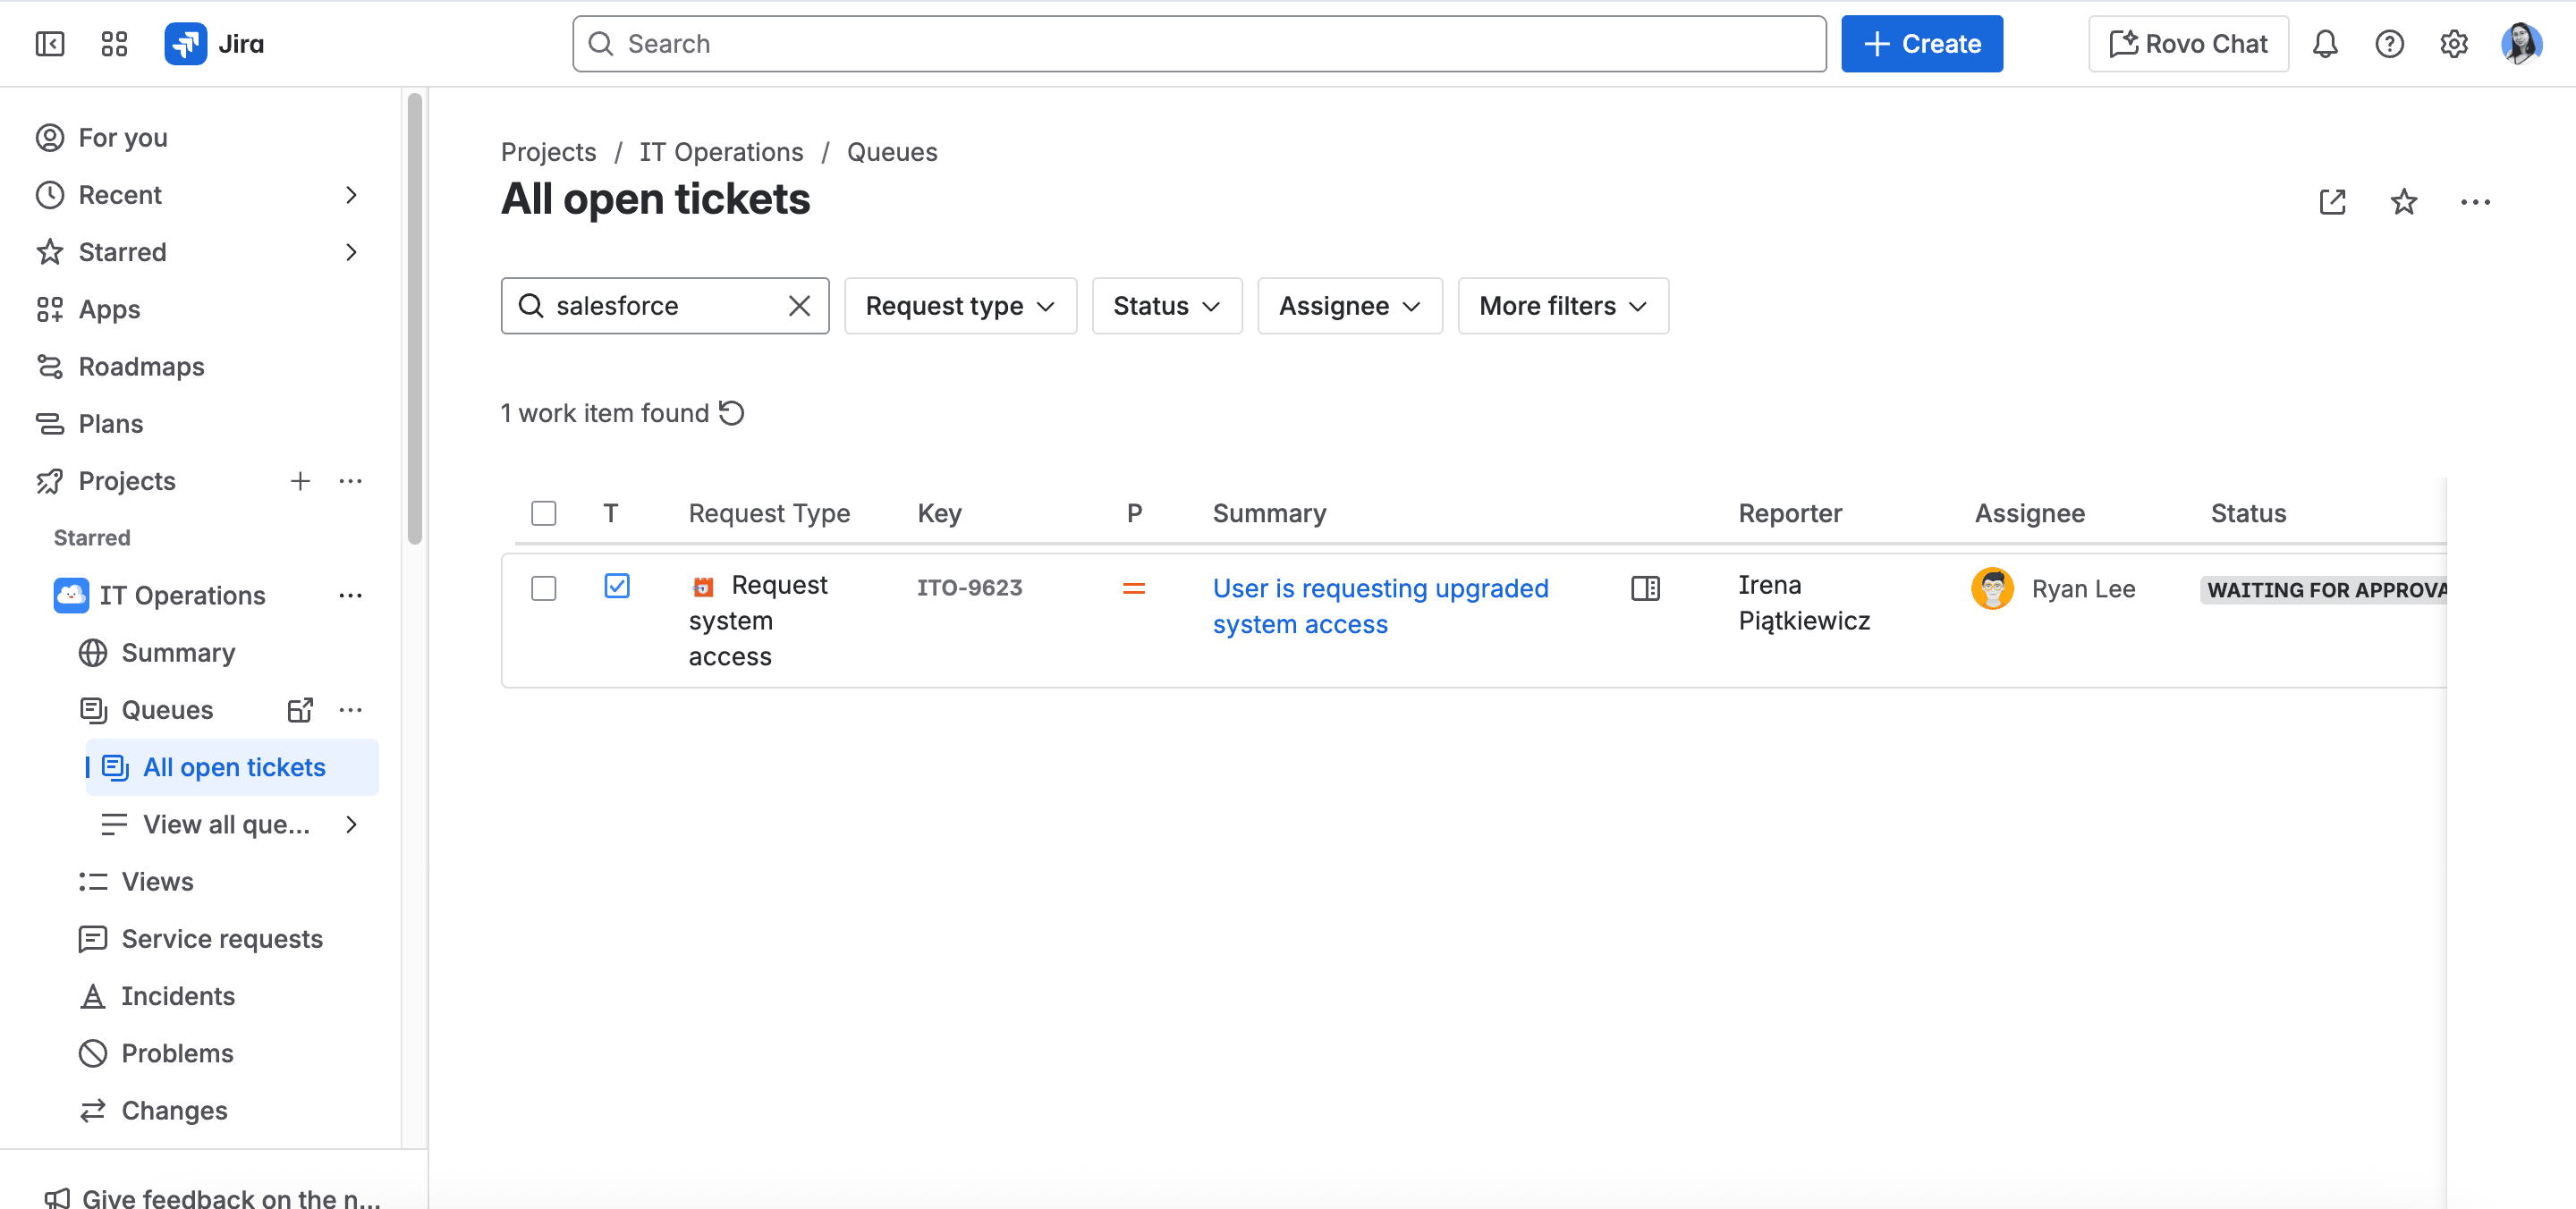
Task: Open queue in new tab icon
Action: pos(2332,202)
